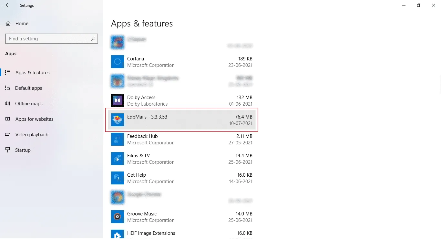Focus the Find a setting search box

(x=52, y=39)
